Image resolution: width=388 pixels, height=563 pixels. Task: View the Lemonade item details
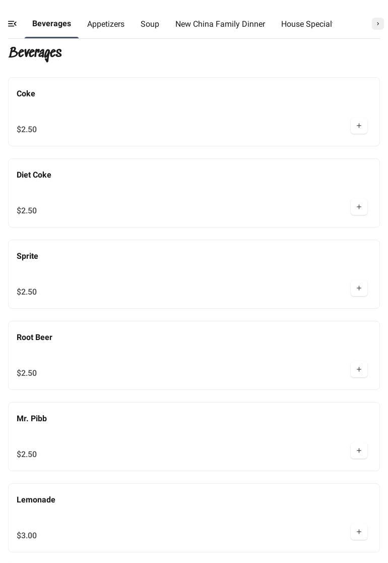36,500
